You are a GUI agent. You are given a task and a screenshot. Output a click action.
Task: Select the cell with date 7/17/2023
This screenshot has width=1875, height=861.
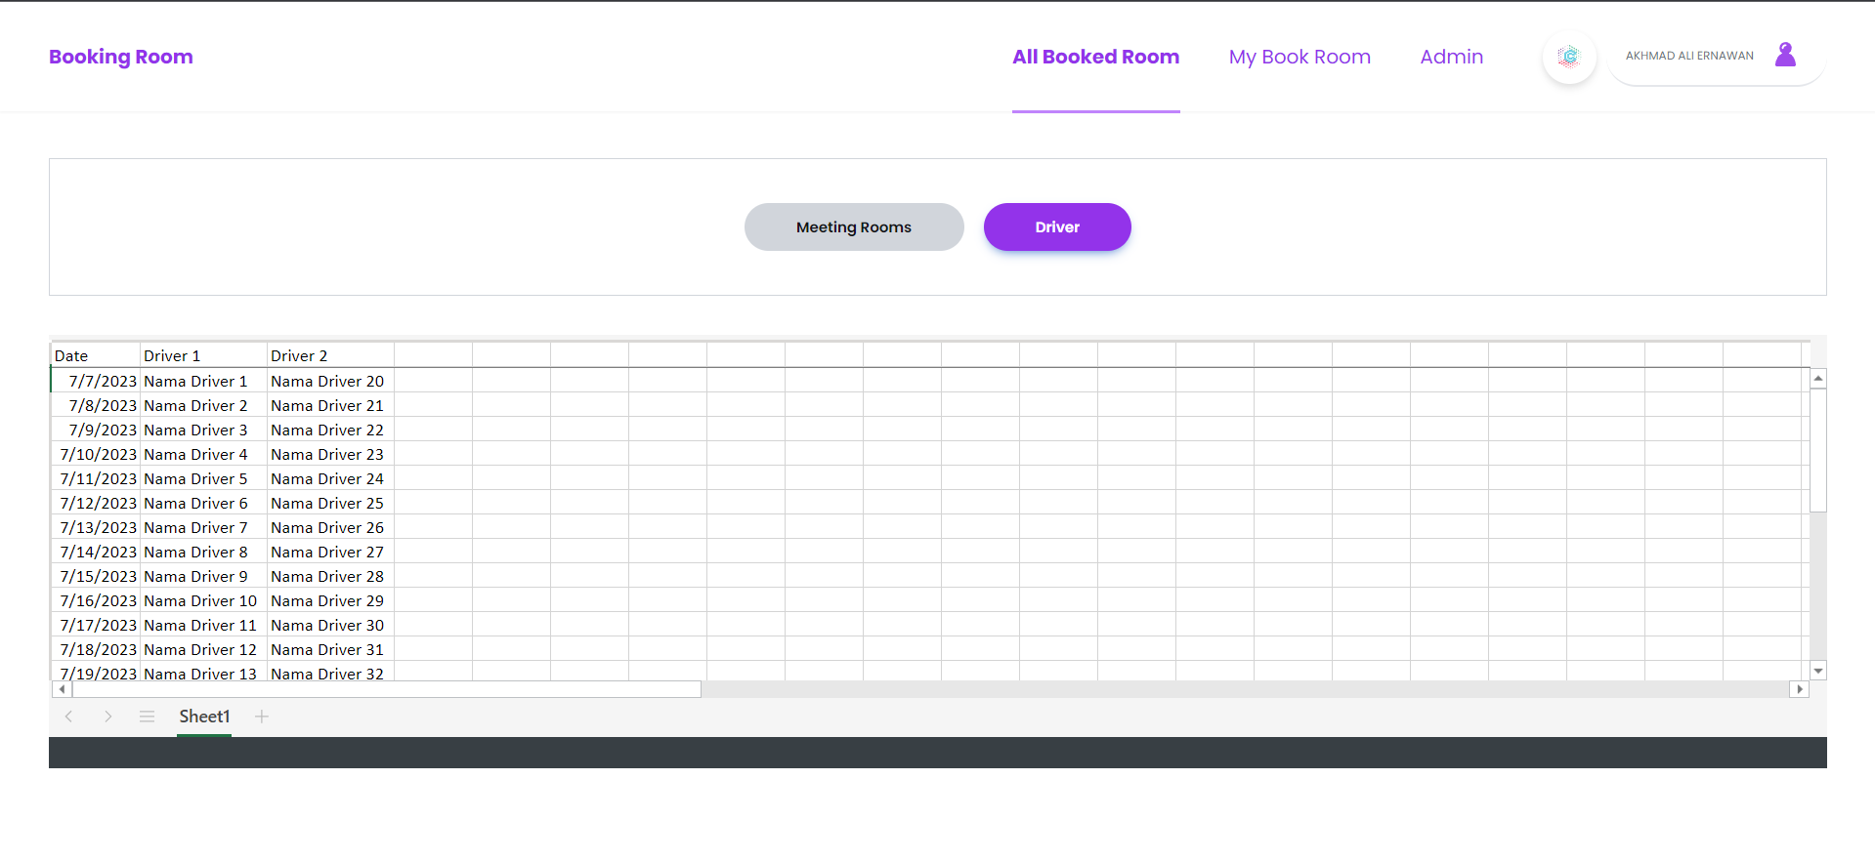pyautogui.click(x=96, y=625)
